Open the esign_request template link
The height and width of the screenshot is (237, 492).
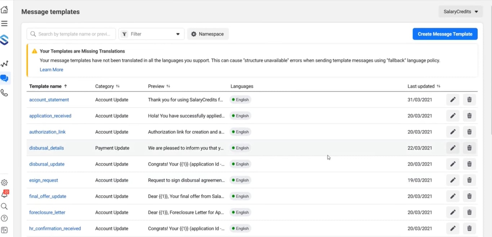(44, 180)
